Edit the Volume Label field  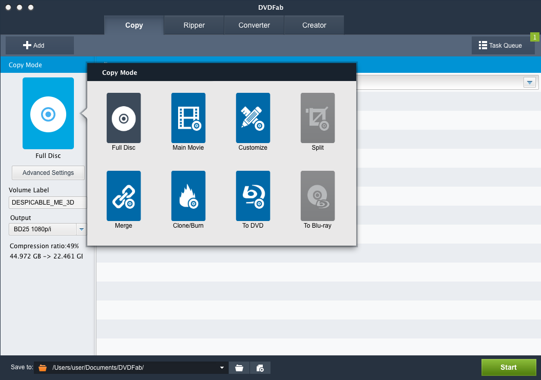(x=48, y=203)
